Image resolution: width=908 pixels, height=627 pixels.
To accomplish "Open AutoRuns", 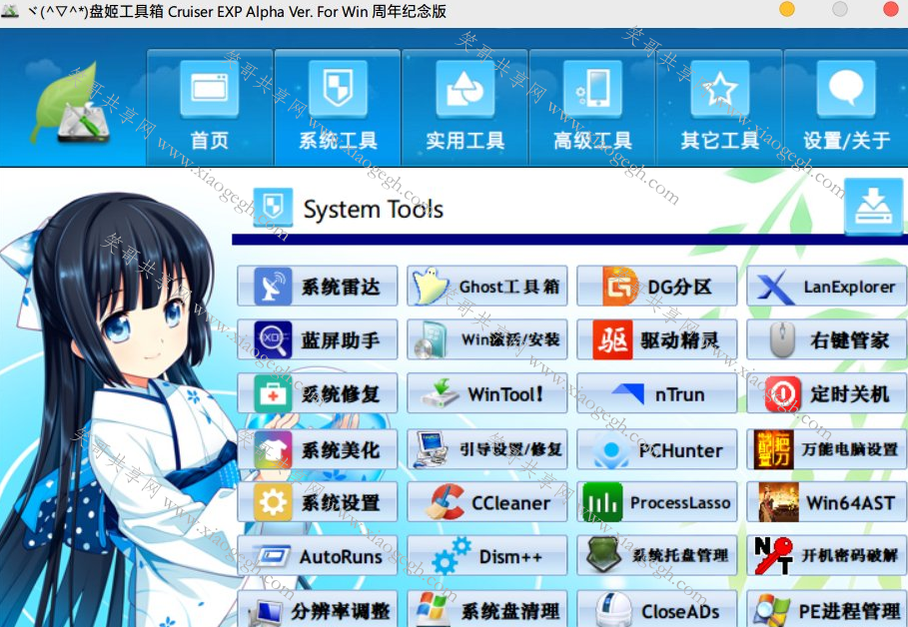I will (x=318, y=556).
